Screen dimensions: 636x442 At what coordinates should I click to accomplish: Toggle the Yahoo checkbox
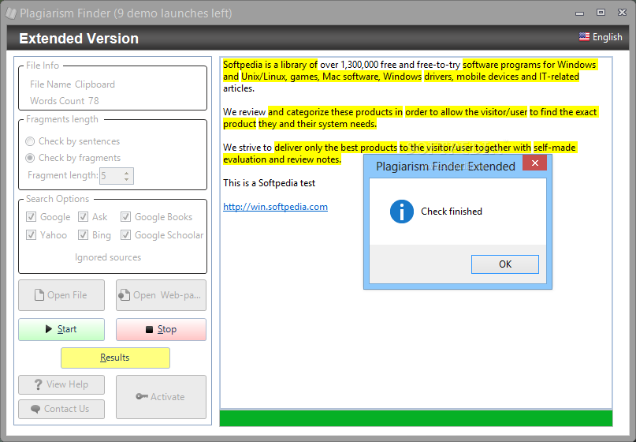coord(31,235)
